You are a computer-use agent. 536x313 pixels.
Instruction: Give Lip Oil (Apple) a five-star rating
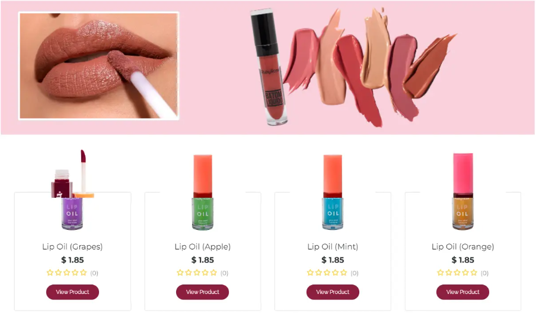[x=213, y=273]
